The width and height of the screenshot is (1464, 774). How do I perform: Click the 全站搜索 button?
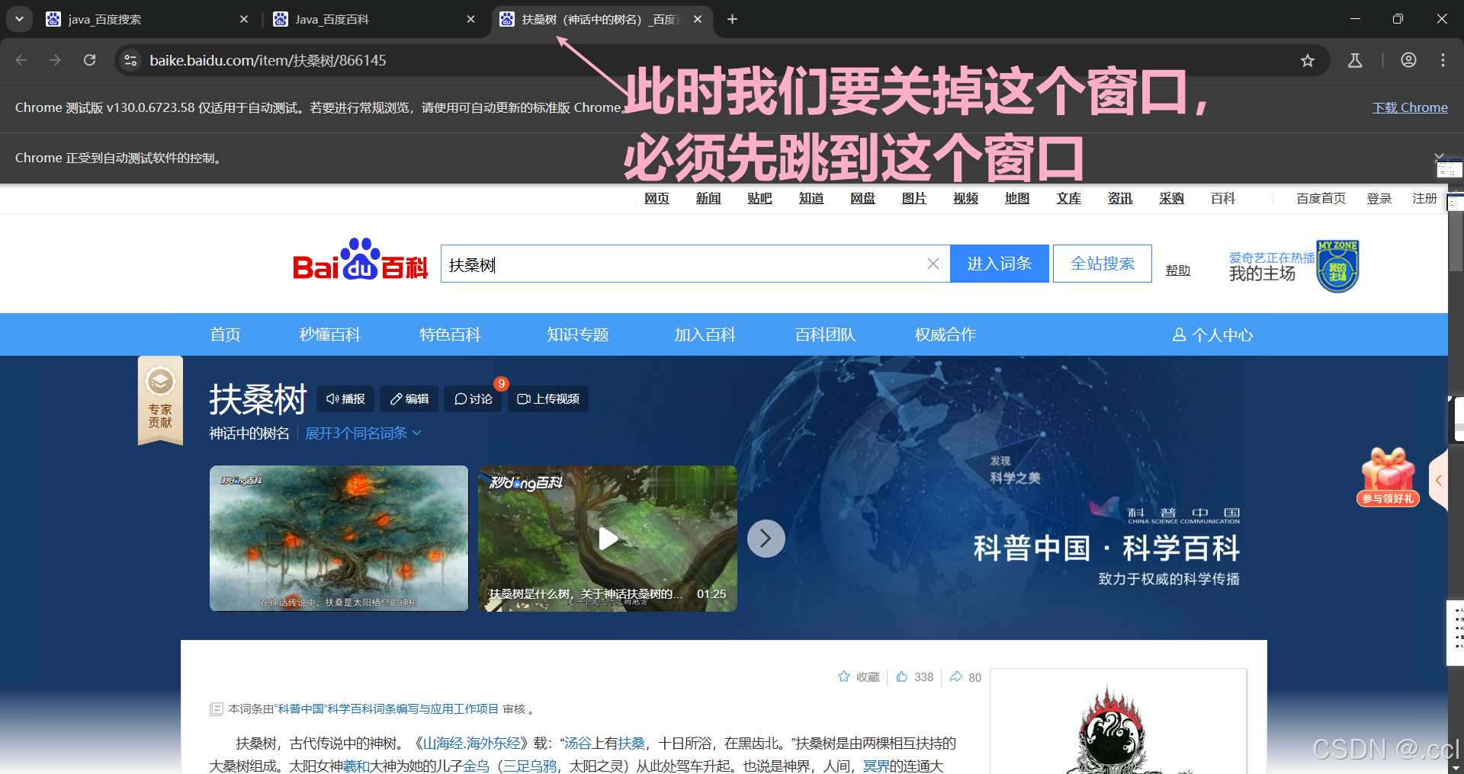click(x=1102, y=264)
